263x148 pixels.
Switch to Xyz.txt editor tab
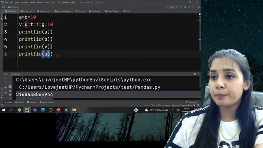tap(81, 11)
